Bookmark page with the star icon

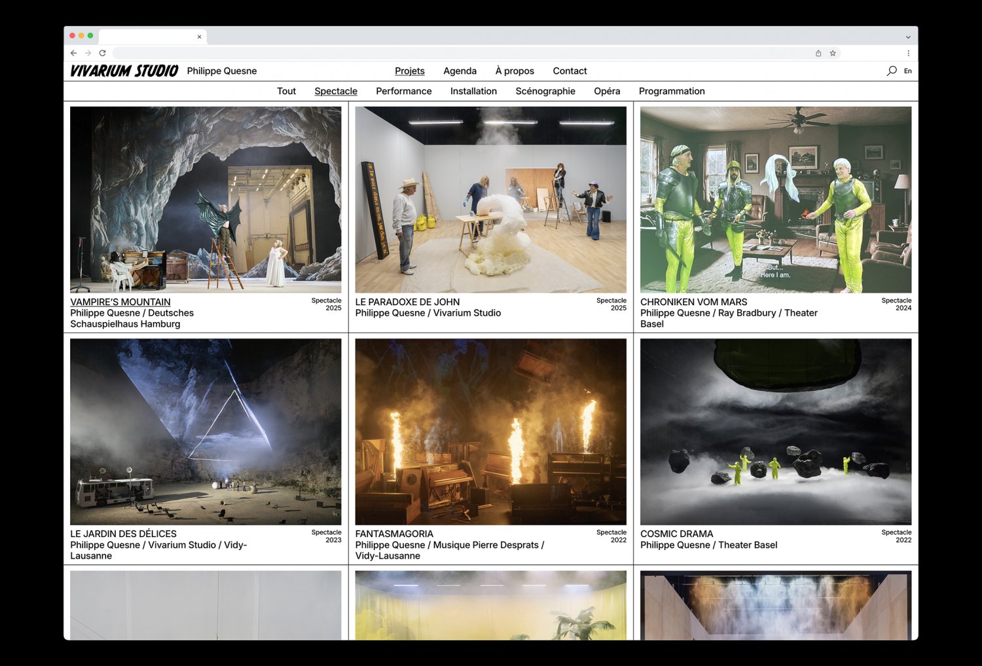point(833,53)
